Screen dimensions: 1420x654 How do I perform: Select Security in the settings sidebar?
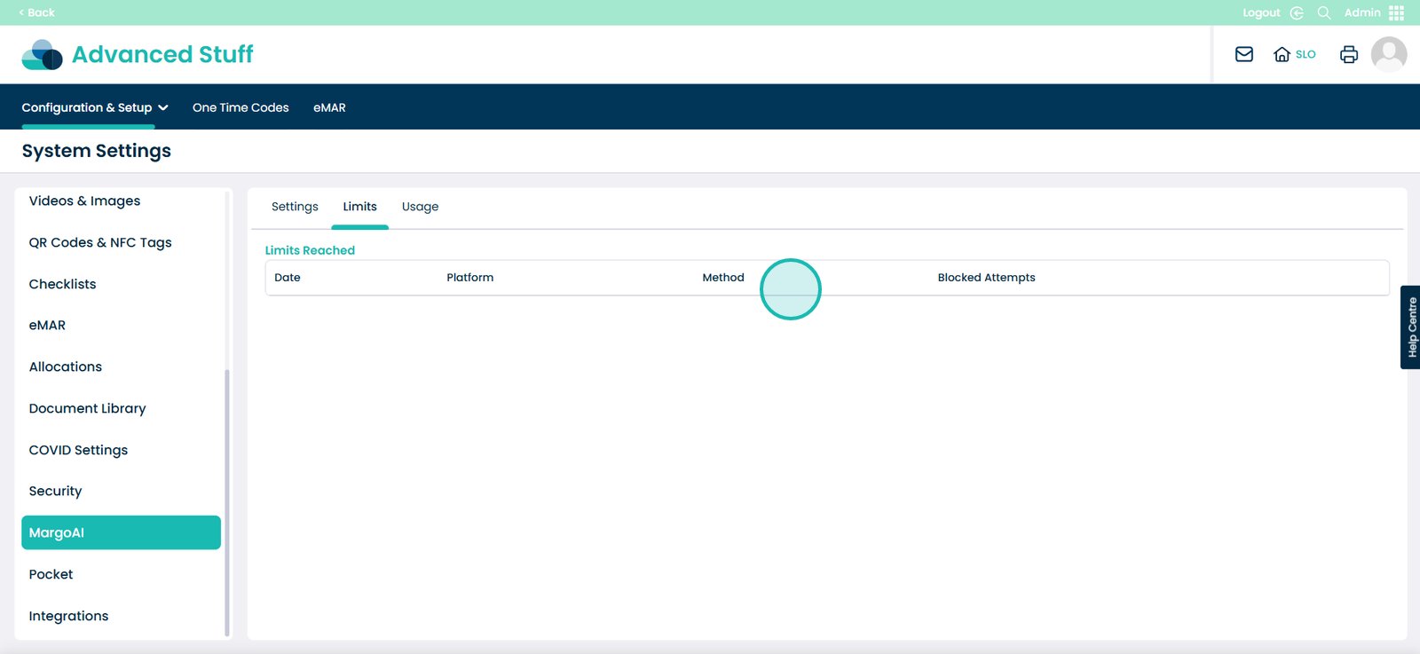click(x=55, y=491)
